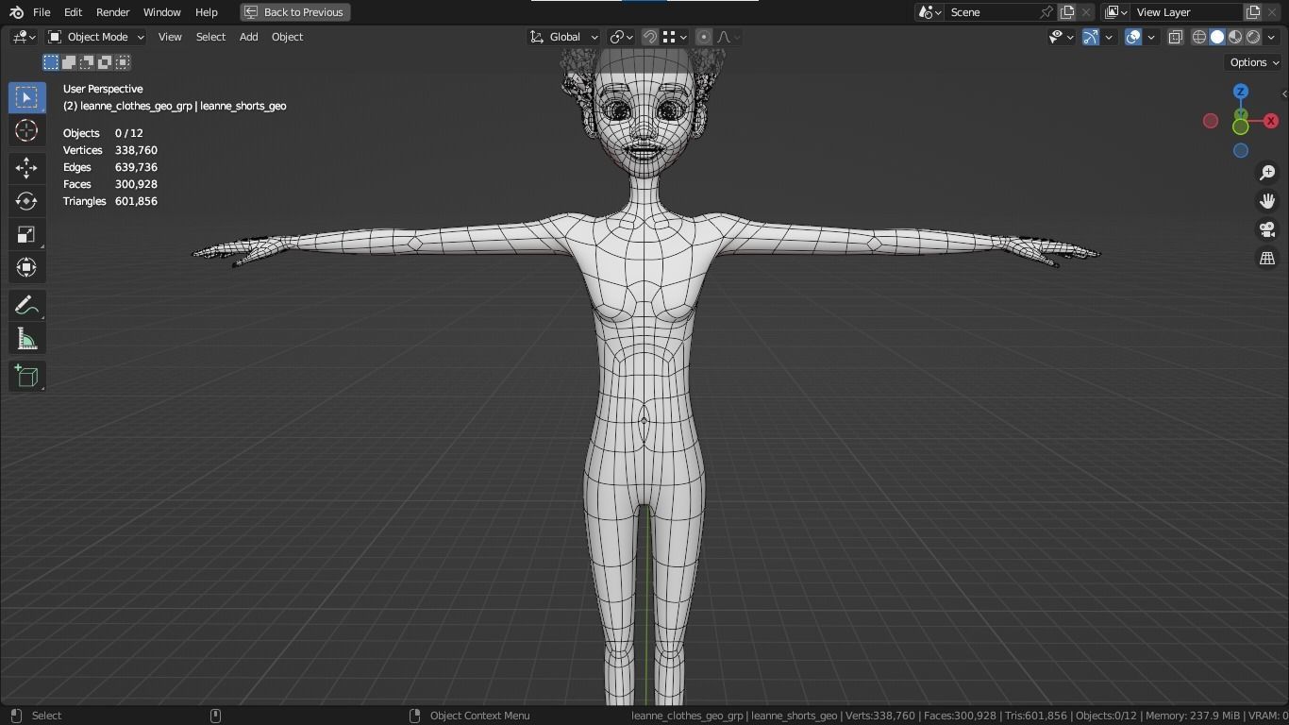The image size is (1289, 725).
Task: Open the shading options dropdown arrow
Action: point(1271,37)
